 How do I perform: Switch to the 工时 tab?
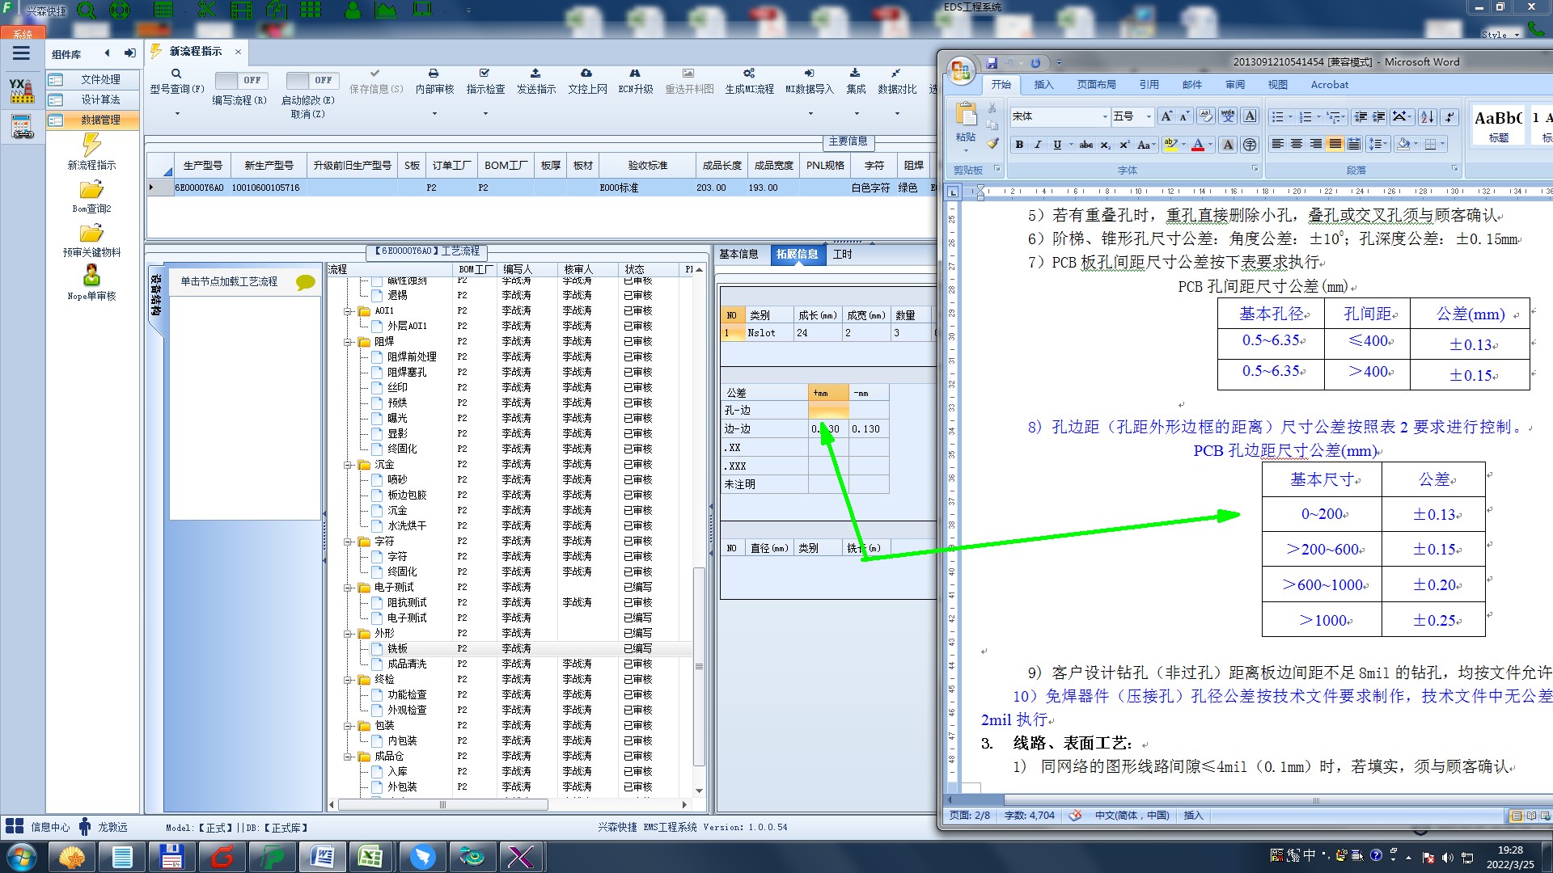coord(842,254)
